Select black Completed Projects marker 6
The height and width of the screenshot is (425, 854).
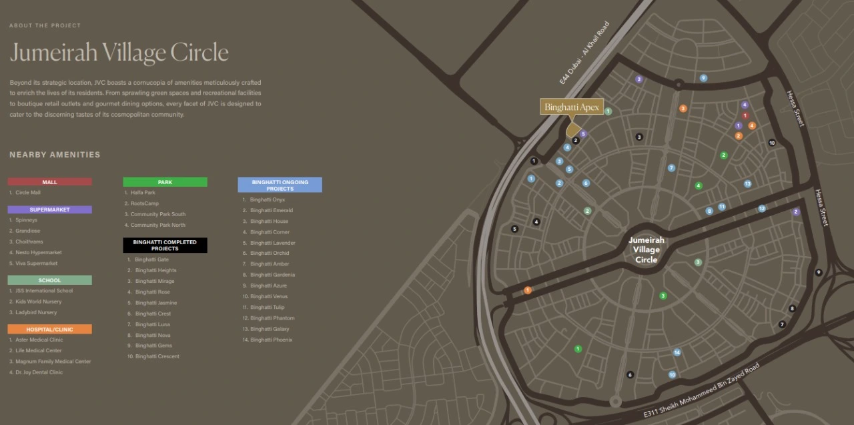click(x=630, y=374)
